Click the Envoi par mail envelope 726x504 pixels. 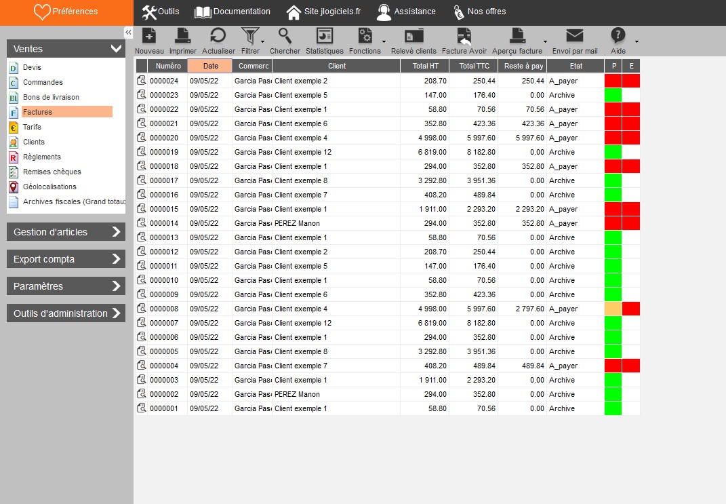click(x=575, y=35)
